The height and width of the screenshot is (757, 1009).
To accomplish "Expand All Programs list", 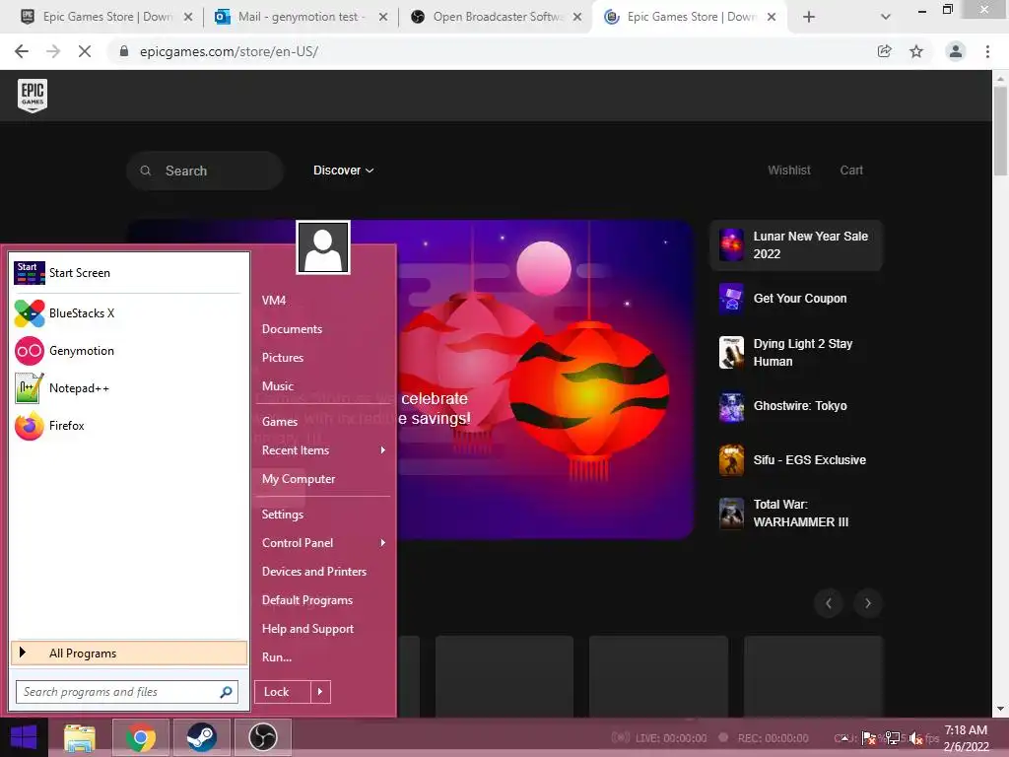I will (x=129, y=654).
